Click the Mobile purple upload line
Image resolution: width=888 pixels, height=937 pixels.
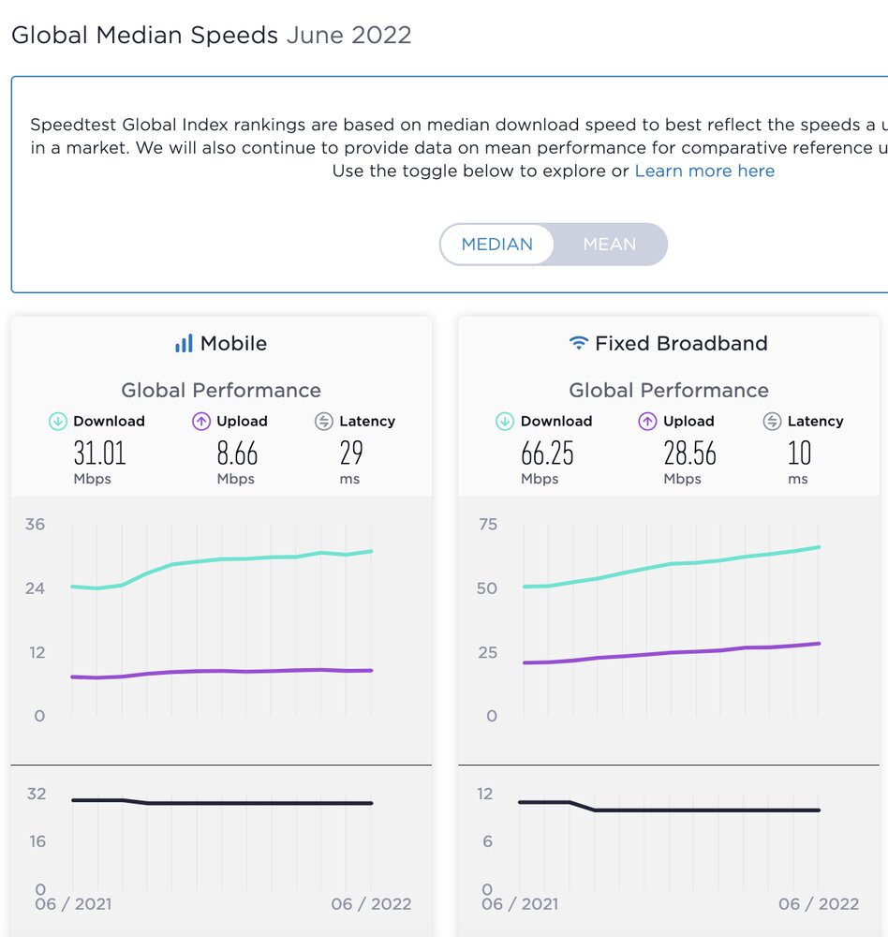pos(222,671)
